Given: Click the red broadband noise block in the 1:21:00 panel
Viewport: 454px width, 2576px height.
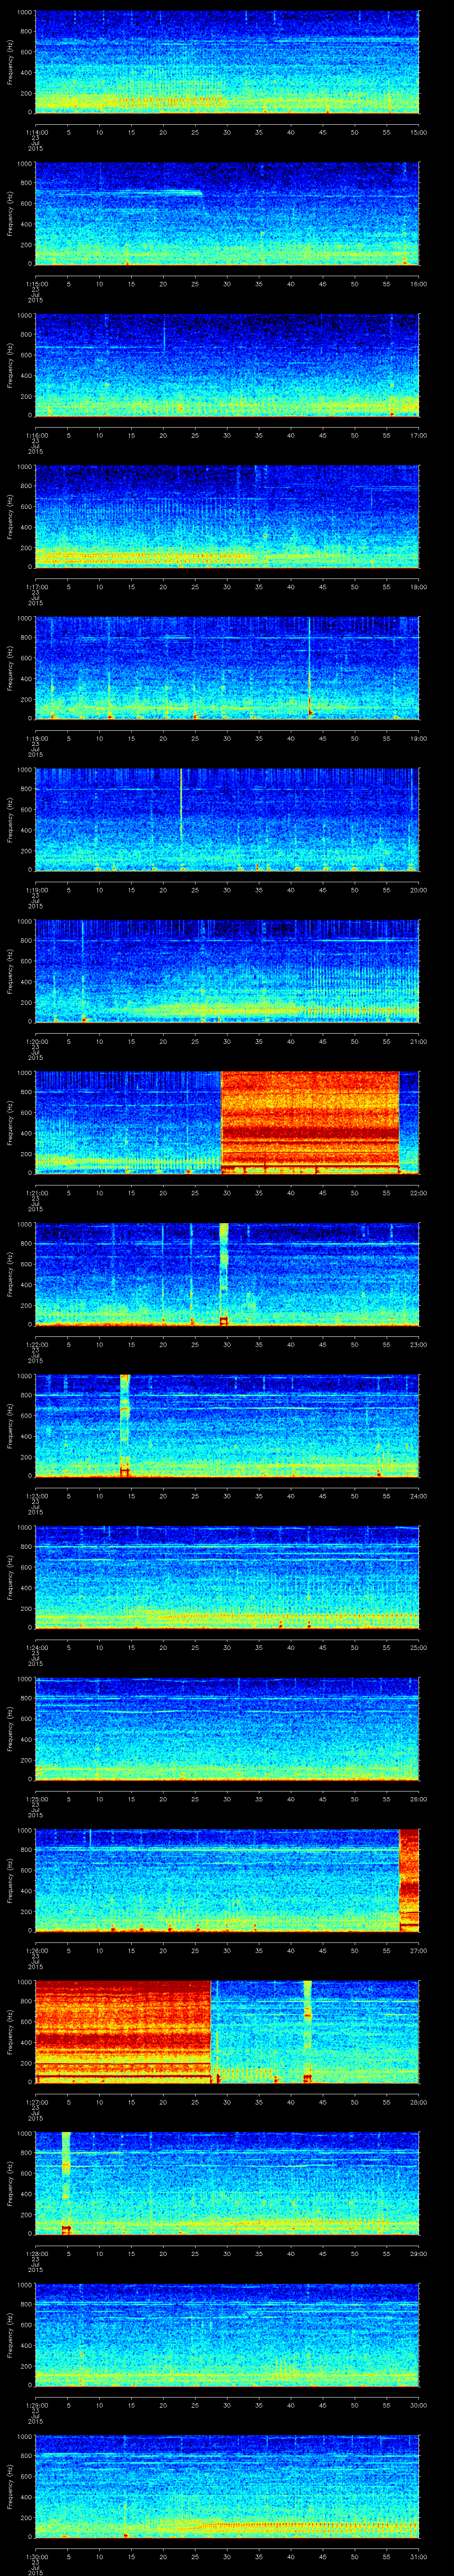Looking at the screenshot, I should point(309,1122).
